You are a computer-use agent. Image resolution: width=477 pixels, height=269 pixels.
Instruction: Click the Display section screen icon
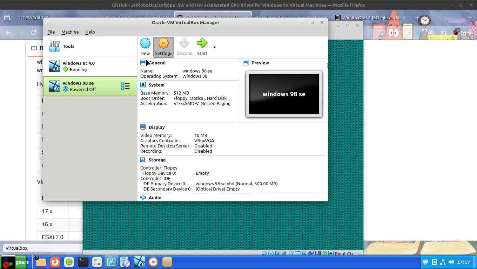click(143, 127)
